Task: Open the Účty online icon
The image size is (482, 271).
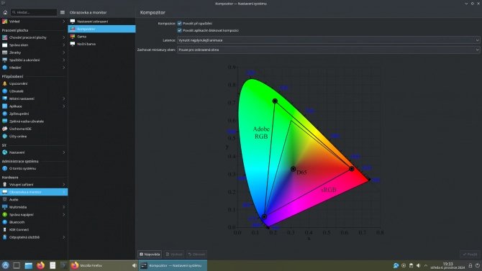Action: (4, 136)
